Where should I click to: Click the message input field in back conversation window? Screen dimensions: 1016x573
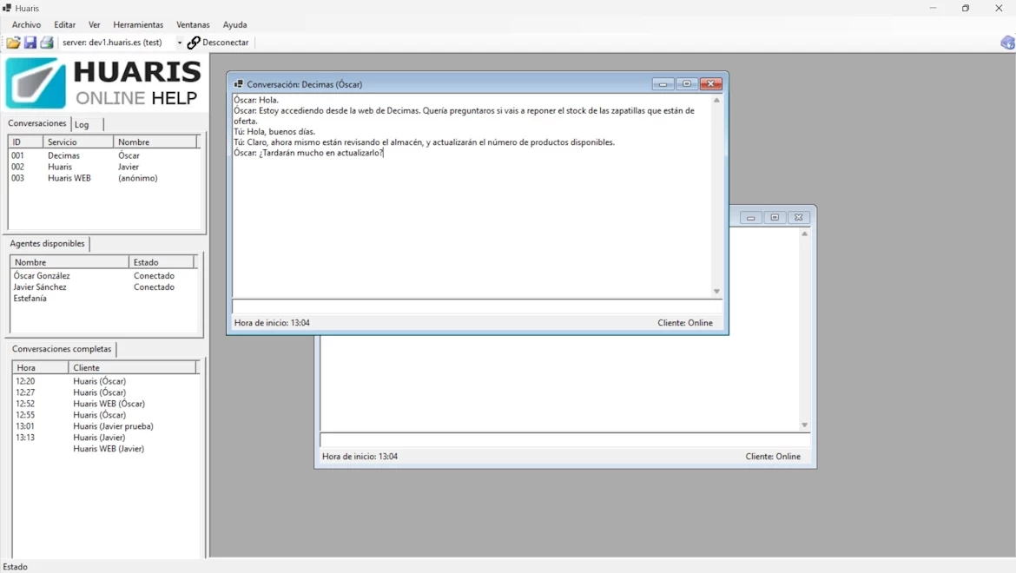564,439
